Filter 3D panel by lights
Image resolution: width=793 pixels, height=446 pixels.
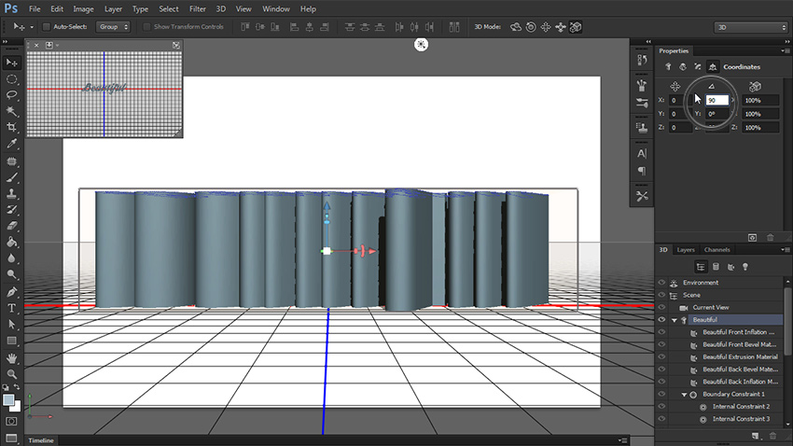(745, 267)
